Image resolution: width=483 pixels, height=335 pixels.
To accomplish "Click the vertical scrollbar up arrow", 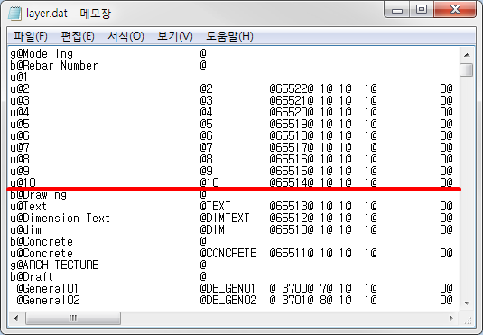I will click(x=467, y=55).
